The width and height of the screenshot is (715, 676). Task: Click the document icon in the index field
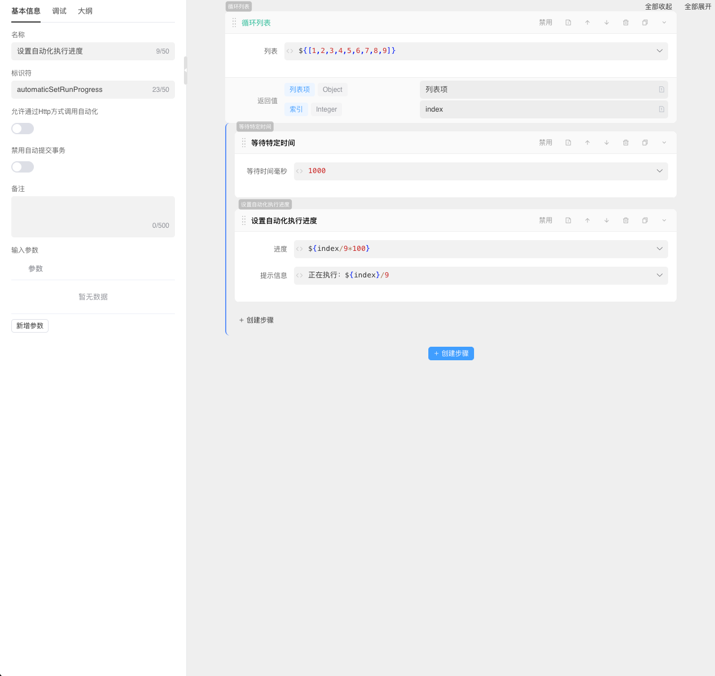point(661,109)
